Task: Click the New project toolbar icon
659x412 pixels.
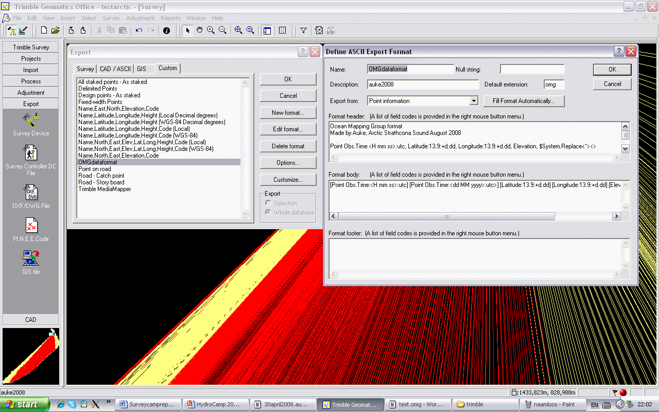Action: click(x=44, y=30)
